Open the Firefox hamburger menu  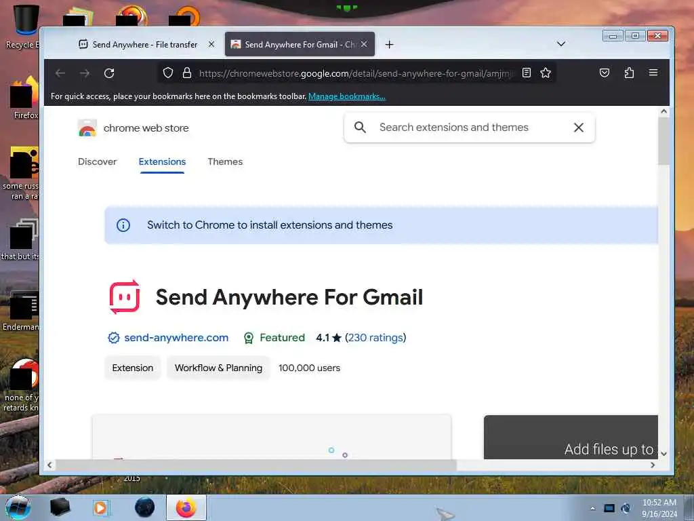point(653,73)
